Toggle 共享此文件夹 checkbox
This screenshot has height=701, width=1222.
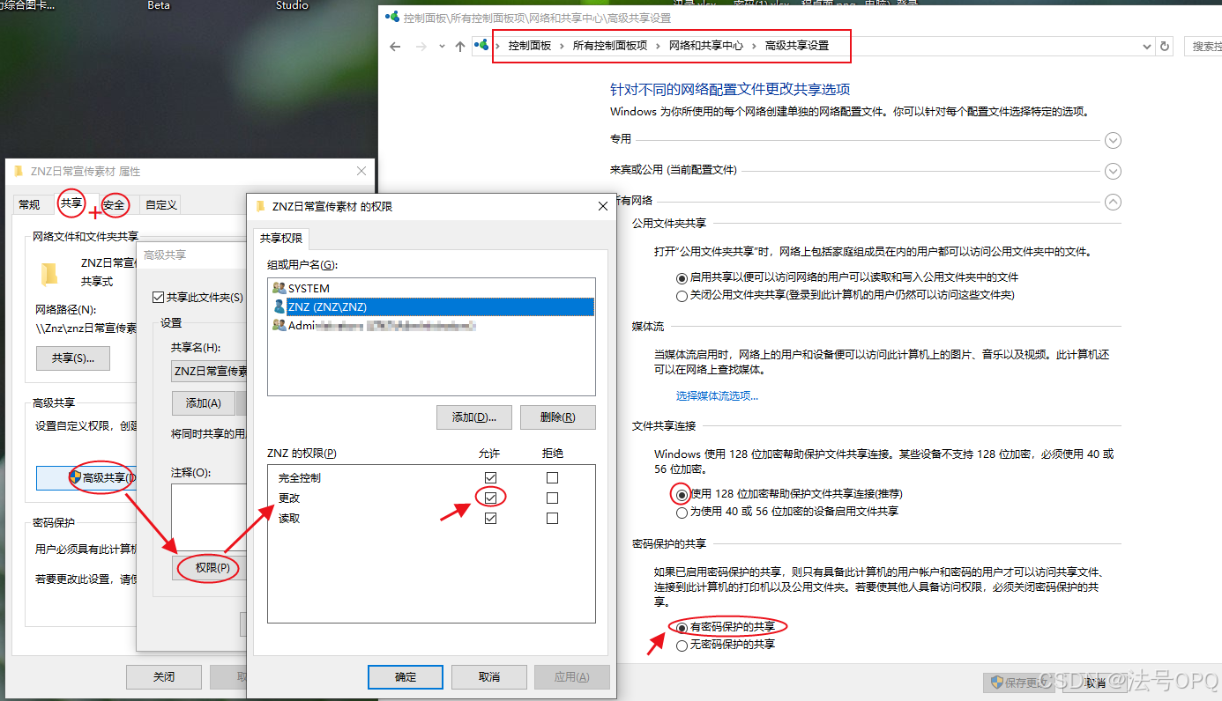(x=159, y=298)
